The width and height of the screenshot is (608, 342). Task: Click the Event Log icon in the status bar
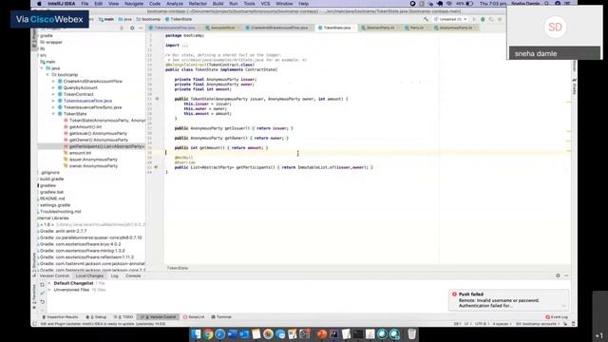coord(547,317)
